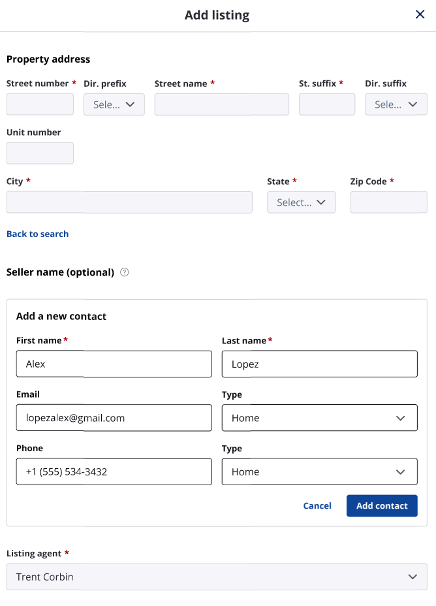Click the Zip Code field

click(x=388, y=202)
